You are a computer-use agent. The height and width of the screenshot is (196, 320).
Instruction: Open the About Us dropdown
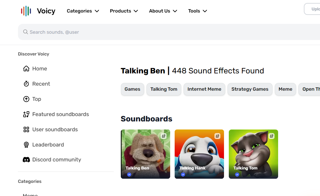tap(163, 11)
